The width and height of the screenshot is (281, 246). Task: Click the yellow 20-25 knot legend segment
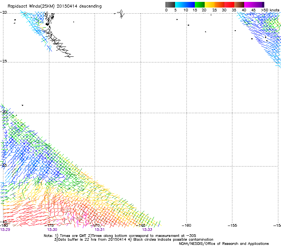(x=210, y=5)
